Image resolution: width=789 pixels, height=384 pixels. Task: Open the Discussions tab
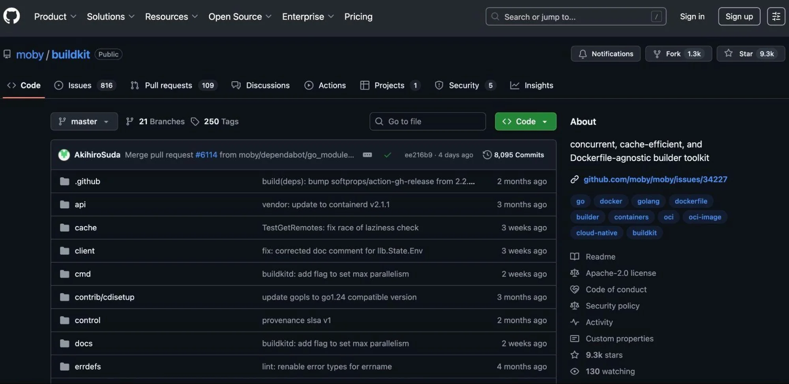click(261, 85)
